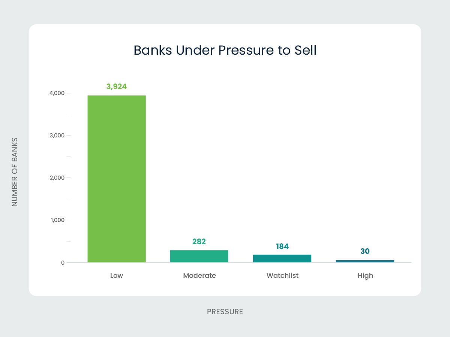Click the Watchlist category axis label
This screenshot has height=337, width=450.
[x=282, y=276]
